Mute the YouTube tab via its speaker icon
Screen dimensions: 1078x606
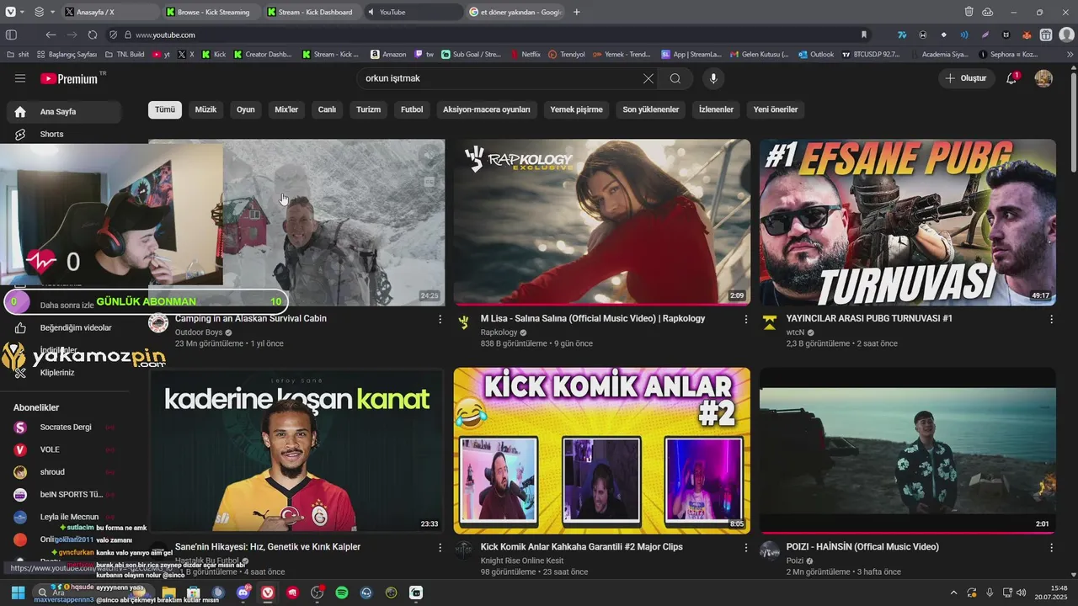click(x=371, y=12)
